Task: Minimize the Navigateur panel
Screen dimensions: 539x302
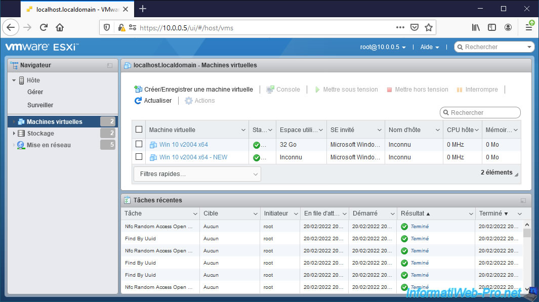Action: (110, 65)
